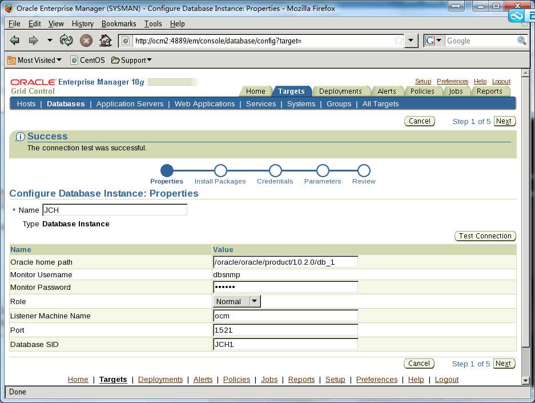Viewport: 535px width, 403px height.
Task: Click the Preferences link at top right
Action: click(452, 81)
